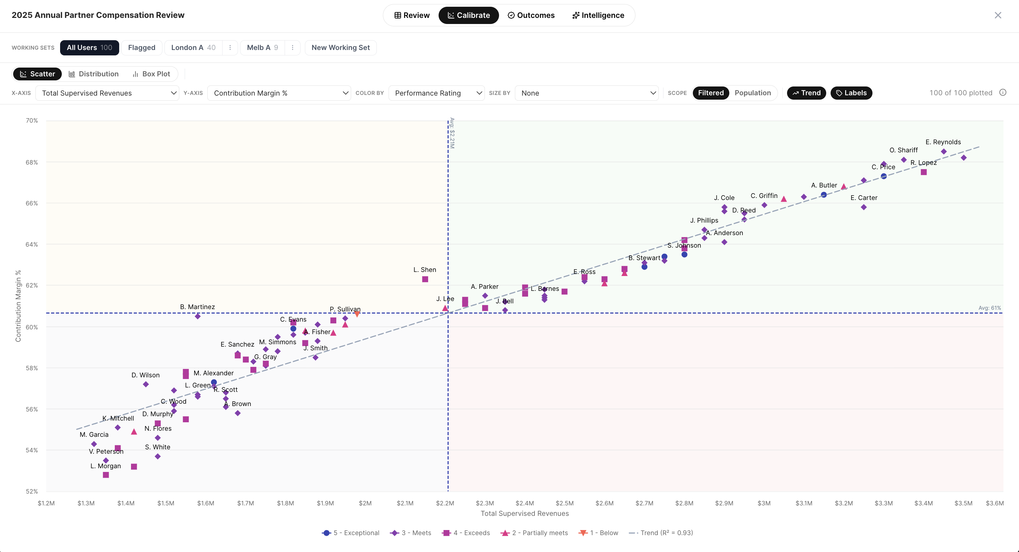The width and height of the screenshot is (1019, 552).
Task: Set scope to Population
Action: click(x=752, y=93)
